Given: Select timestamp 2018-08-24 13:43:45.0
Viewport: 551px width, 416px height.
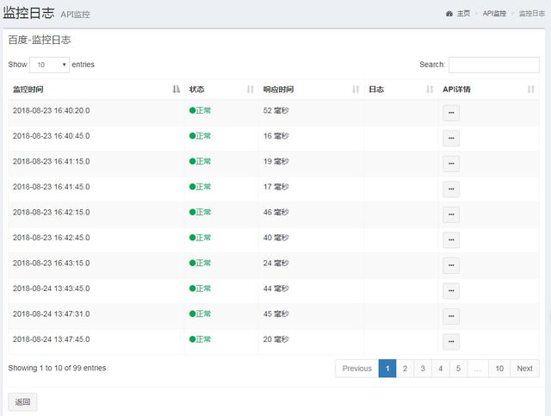Looking at the screenshot, I should click(52, 289).
